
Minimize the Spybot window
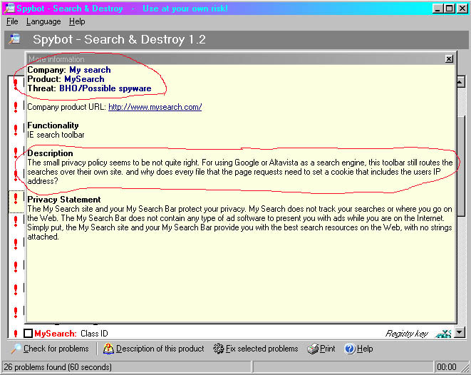(x=438, y=9)
